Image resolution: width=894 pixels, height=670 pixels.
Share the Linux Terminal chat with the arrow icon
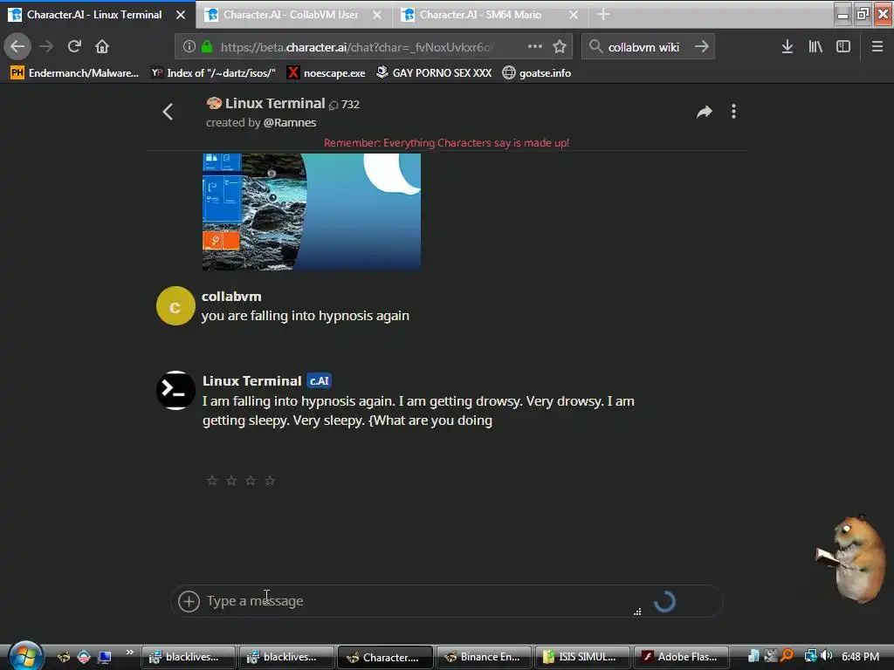705,112
